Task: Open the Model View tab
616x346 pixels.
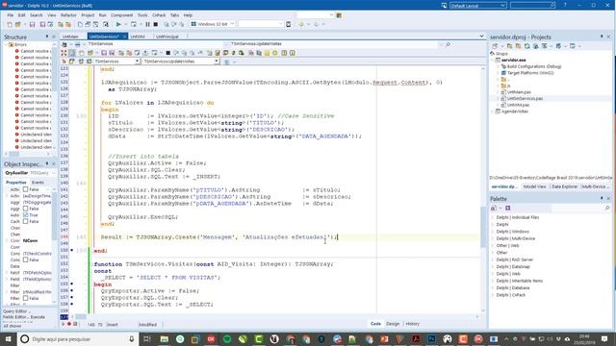Action: pyautogui.click(x=535, y=186)
